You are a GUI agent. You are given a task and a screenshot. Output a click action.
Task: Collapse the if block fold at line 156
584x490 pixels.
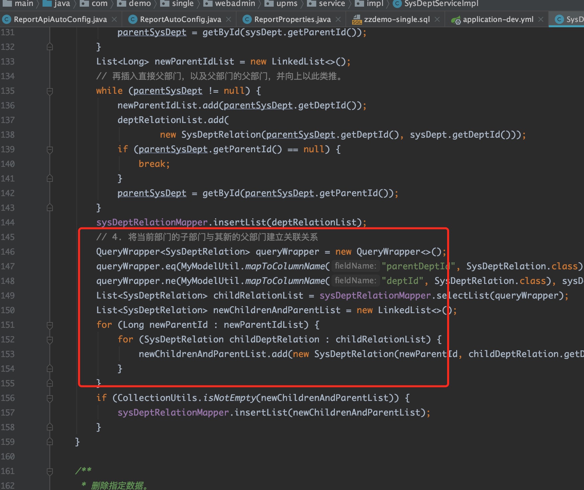50,398
